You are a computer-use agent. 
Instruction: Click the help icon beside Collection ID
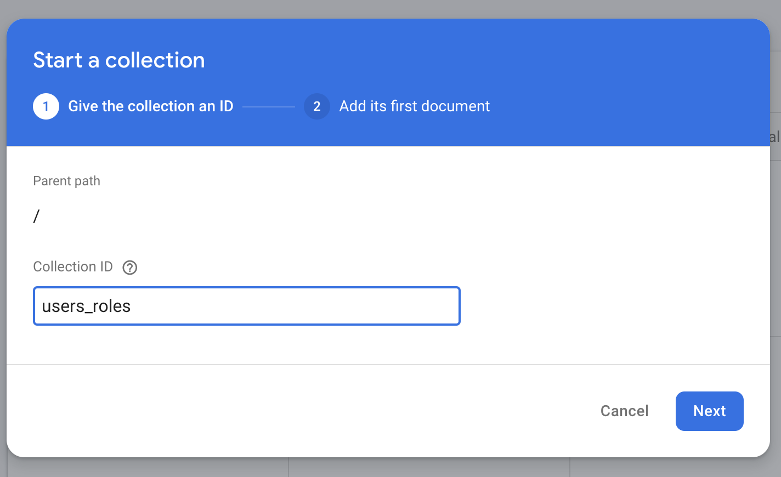[129, 268]
